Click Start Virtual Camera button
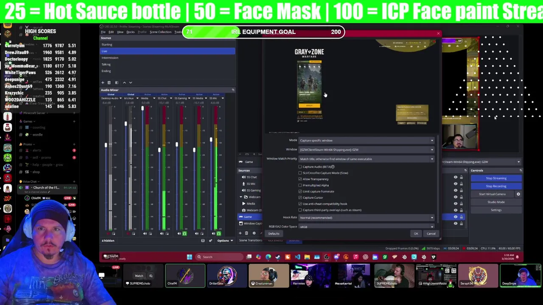 tap(492, 194)
